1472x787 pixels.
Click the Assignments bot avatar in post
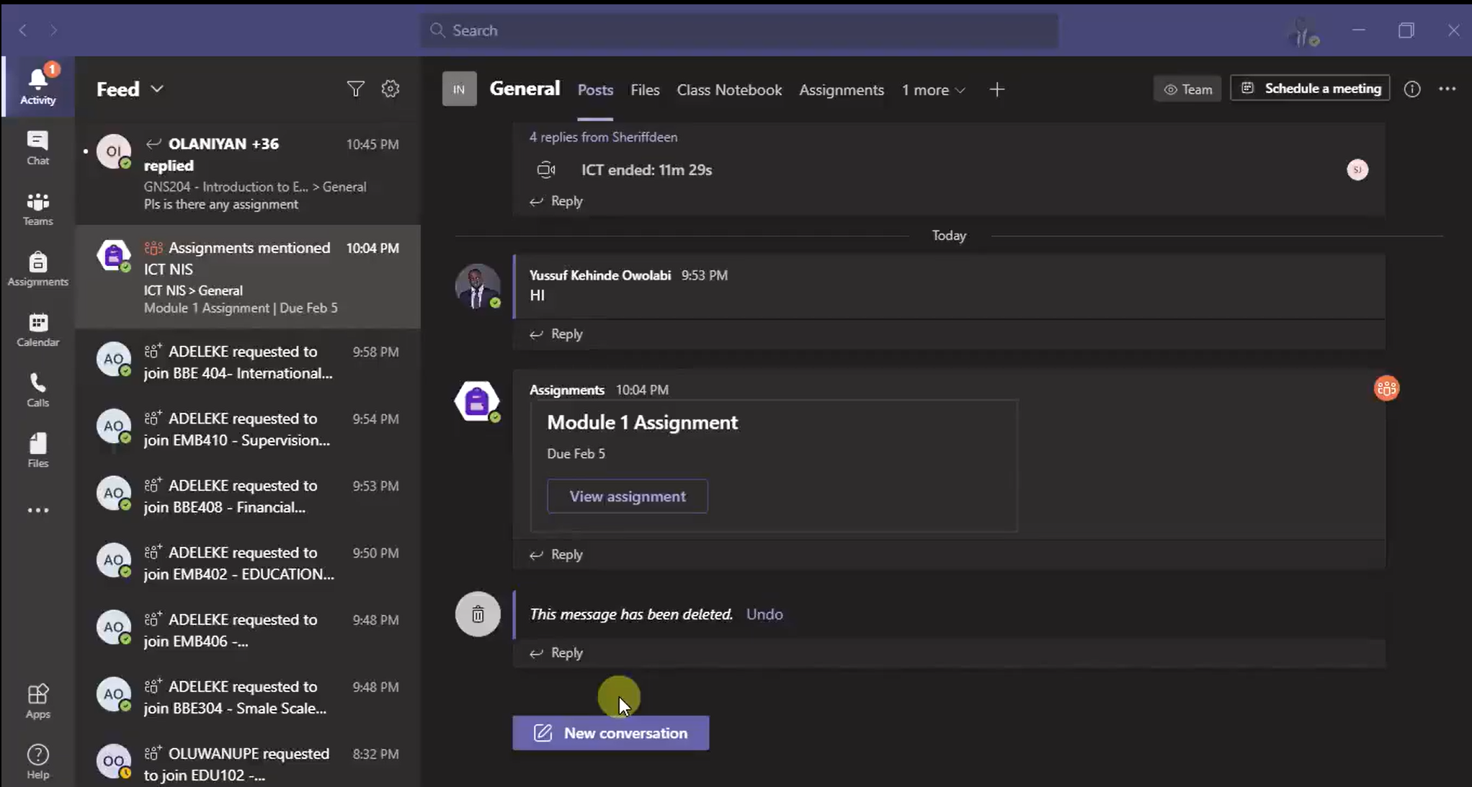(477, 401)
